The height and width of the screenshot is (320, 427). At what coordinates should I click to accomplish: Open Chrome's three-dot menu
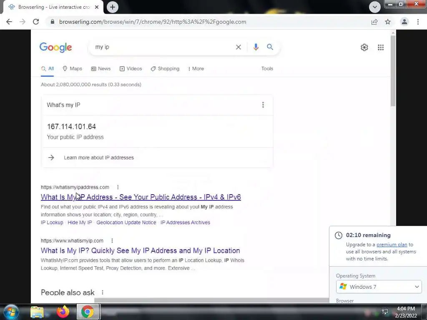[x=418, y=22]
